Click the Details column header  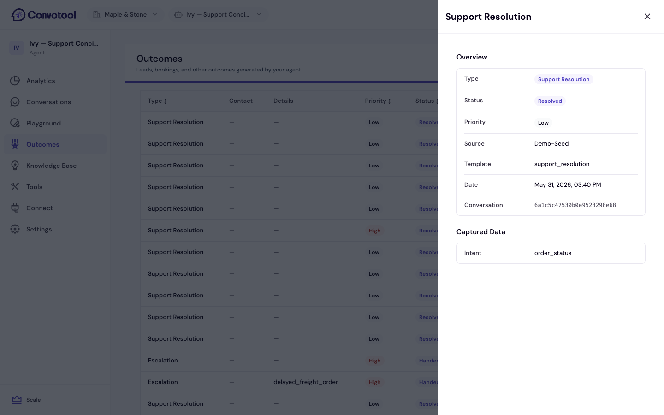pos(283,101)
